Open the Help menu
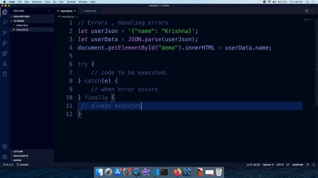318x178 pixels. [x=93, y=2]
